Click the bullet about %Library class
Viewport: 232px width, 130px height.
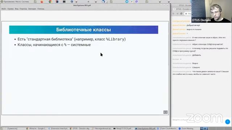click(x=72, y=39)
